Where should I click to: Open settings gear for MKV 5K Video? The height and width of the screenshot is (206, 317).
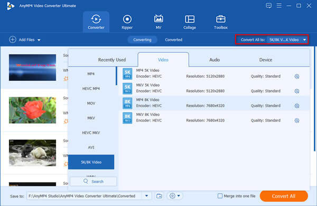[297, 91]
